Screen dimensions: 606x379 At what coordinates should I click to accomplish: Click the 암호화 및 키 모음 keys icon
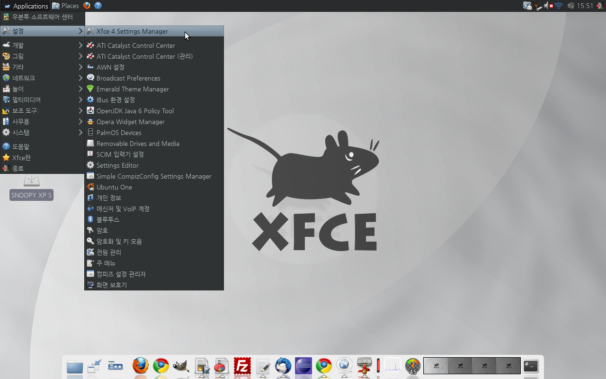pyautogui.click(x=90, y=242)
